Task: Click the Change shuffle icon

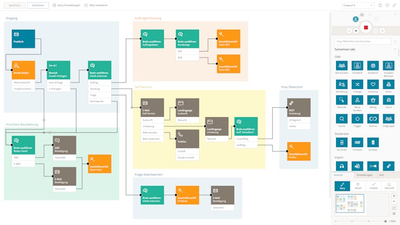Action: 357,86
